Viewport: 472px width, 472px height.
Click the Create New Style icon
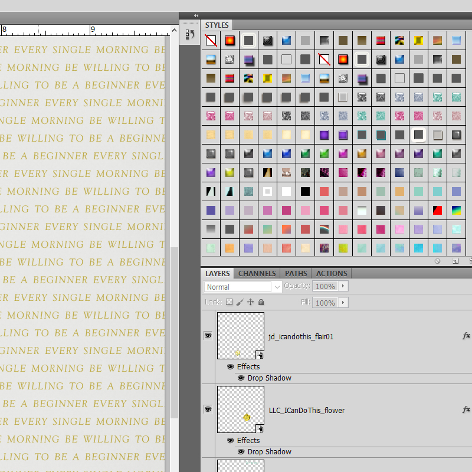click(x=455, y=261)
